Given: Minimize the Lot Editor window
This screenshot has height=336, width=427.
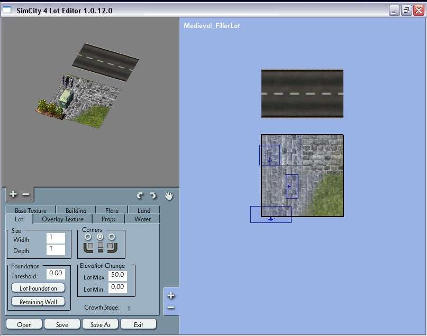Looking at the screenshot, I should tap(394, 11).
